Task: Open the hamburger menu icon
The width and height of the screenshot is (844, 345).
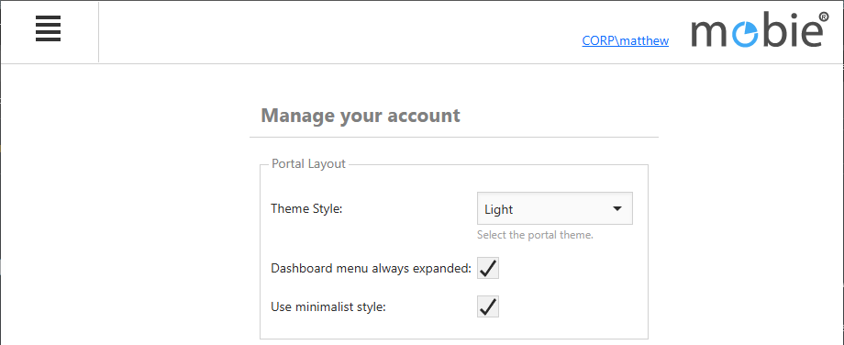Action: pyautogui.click(x=48, y=28)
